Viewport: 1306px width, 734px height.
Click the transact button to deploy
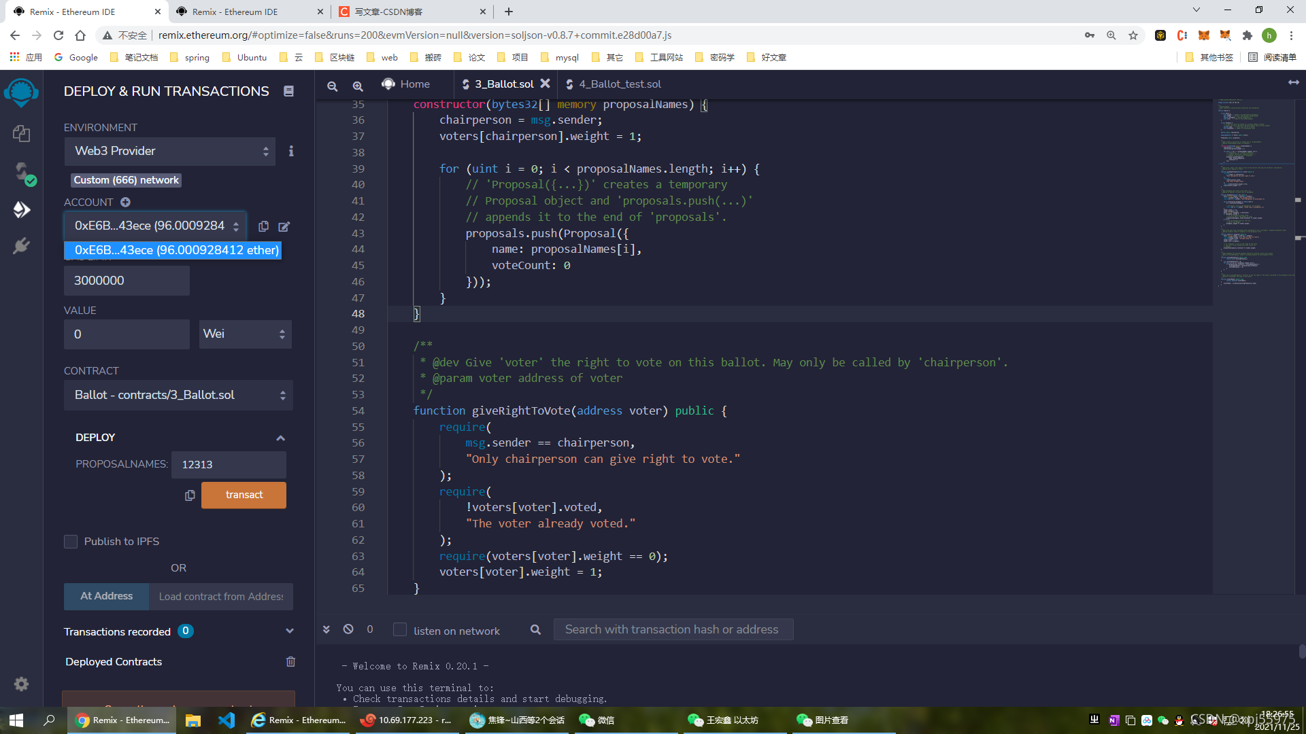(x=244, y=494)
